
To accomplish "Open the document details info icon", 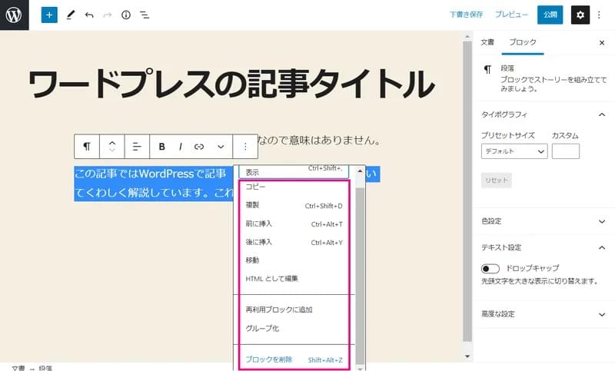I will (126, 15).
